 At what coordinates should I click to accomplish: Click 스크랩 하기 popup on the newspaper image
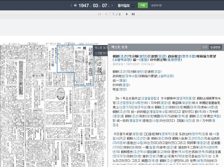pyautogui.click(x=101, y=53)
